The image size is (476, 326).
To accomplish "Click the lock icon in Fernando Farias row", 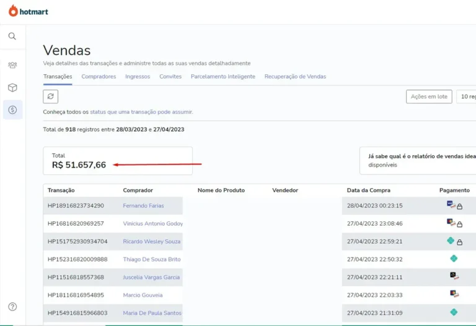I will pyautogui.click(x=460, y=206).
